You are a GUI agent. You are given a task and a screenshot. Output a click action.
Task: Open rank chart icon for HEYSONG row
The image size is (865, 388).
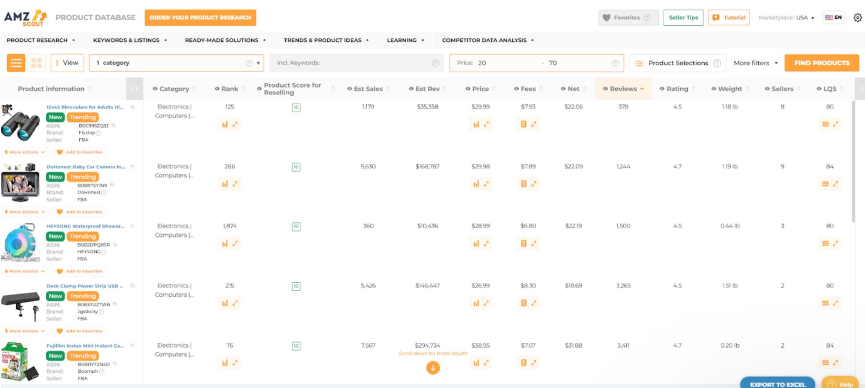click(x=225, y=244)
